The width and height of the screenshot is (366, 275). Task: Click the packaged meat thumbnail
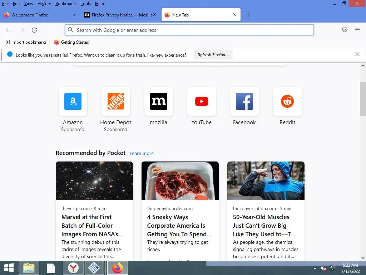coord(180,181)
